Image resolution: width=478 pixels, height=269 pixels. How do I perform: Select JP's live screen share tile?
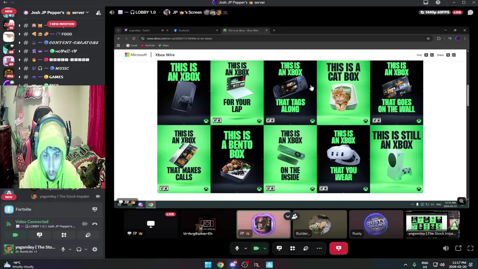click(x=150, y=225)
